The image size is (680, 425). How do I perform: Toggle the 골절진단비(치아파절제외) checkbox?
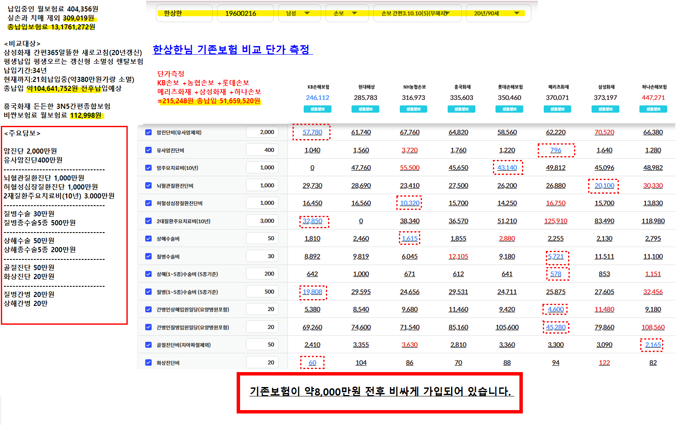pyautogui.click(x=148, y=345)
